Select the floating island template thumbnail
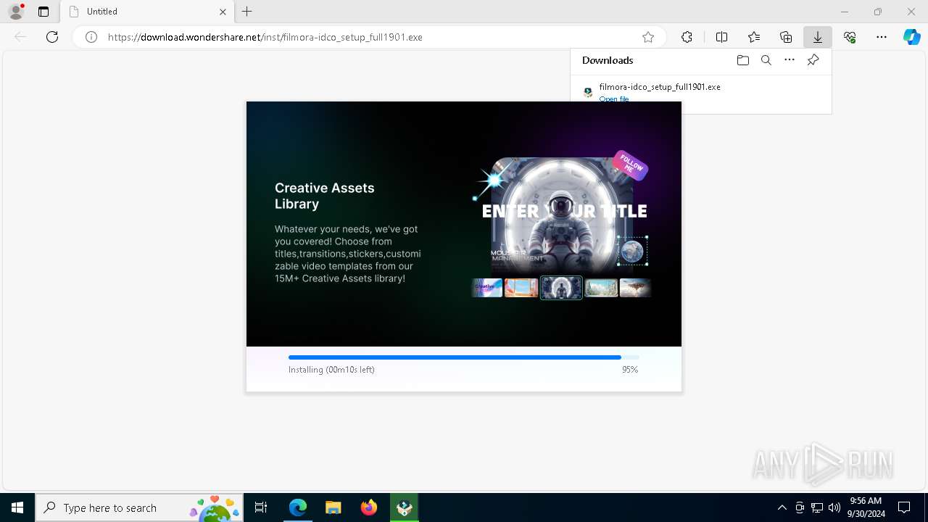The width and height of the screenshot is (928, 522). pyautogui.click(x=635, y=288)
